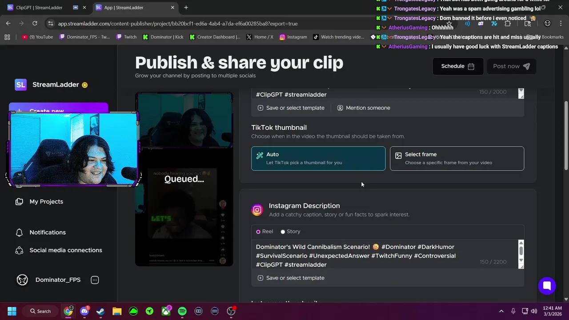Click the Post now button
Screen dimensions: 569x320
point(512,66)
